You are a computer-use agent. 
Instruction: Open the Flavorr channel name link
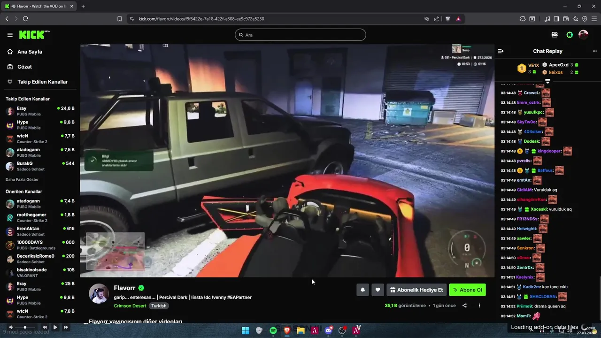(x=124, y=288)
